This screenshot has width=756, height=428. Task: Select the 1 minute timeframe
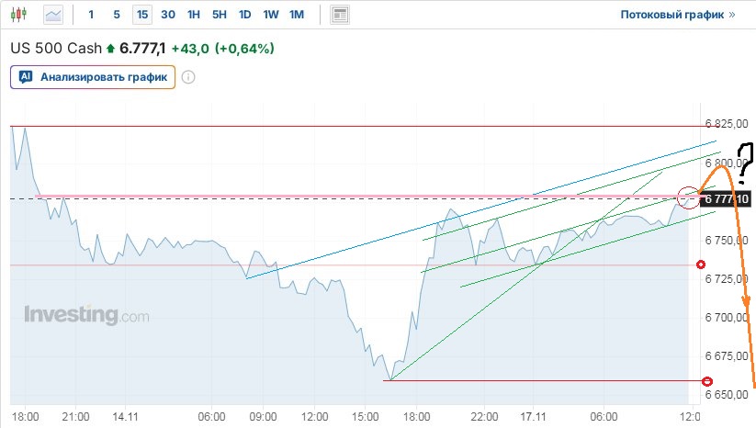pyautogui.click(x=91, y=15)
